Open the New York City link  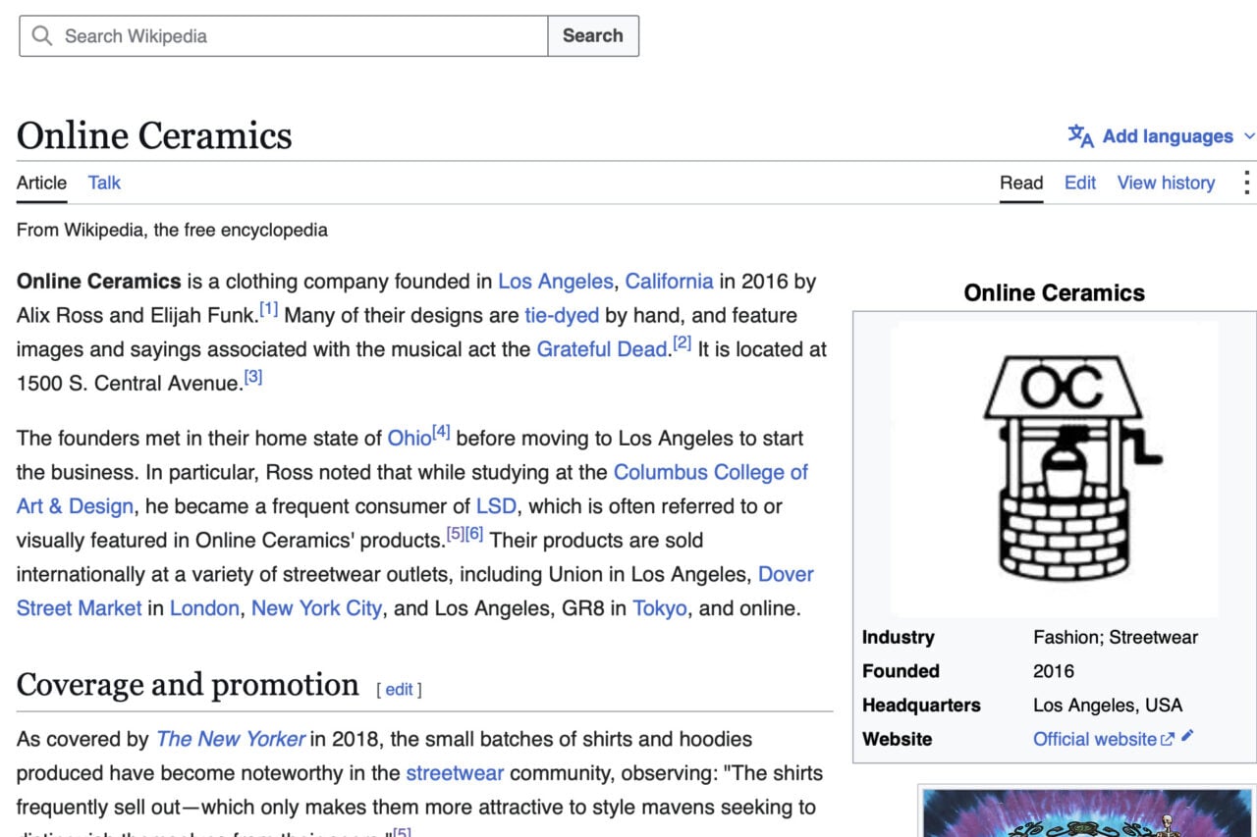(x=316, y=608)
